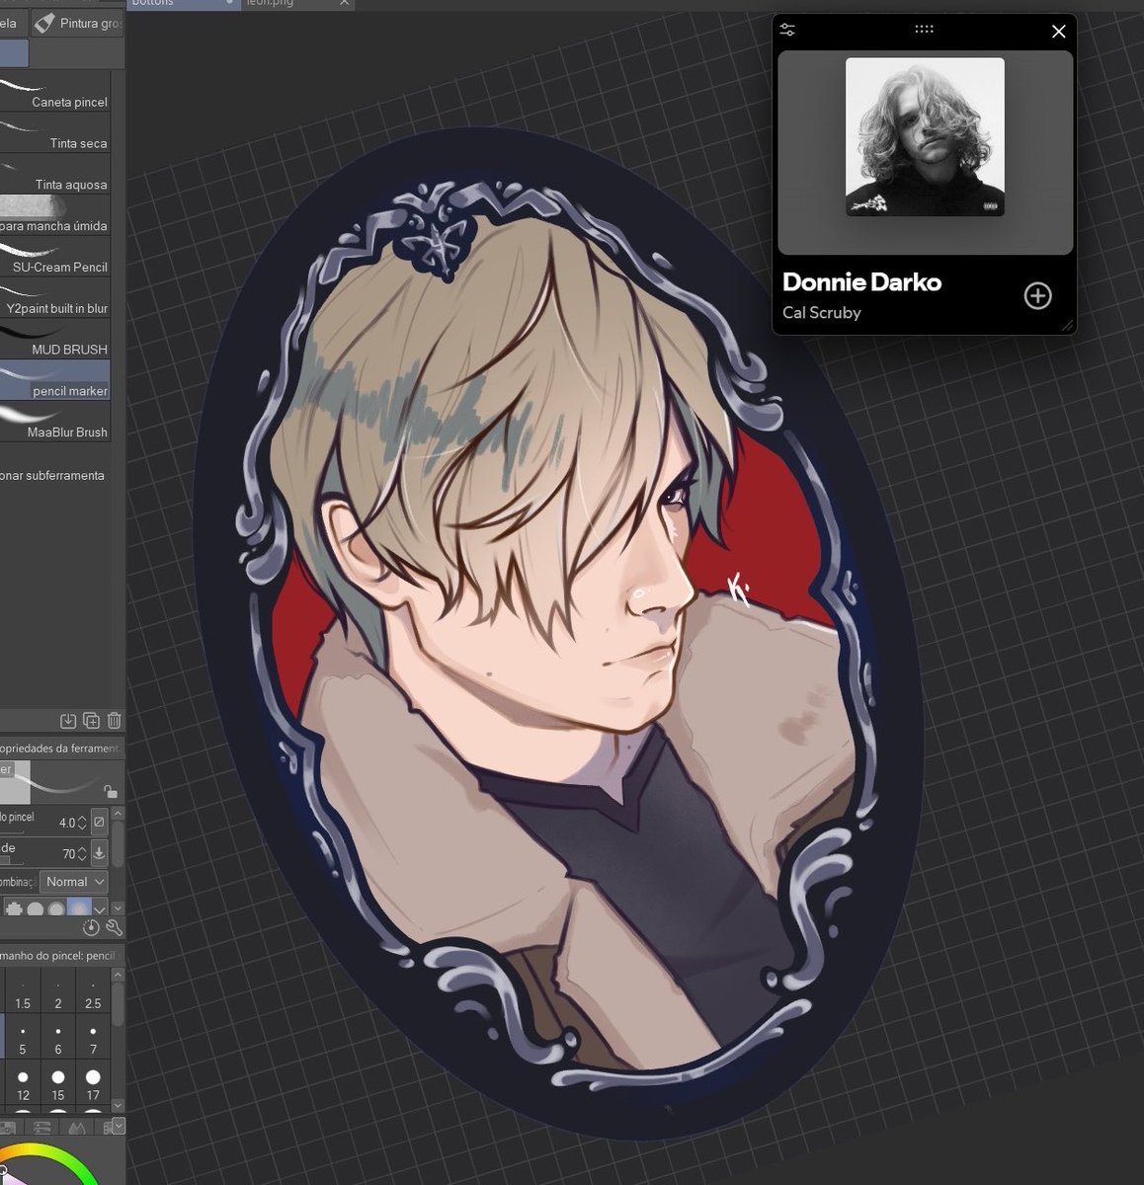Close the leon.png tab with its X
Screen dimensions: 1144x1185
[x=345, y=3]
